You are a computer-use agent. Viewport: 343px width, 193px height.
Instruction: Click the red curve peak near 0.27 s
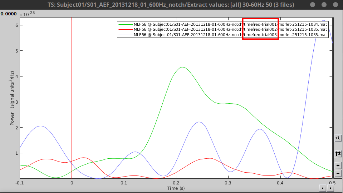tap(209, 158)
